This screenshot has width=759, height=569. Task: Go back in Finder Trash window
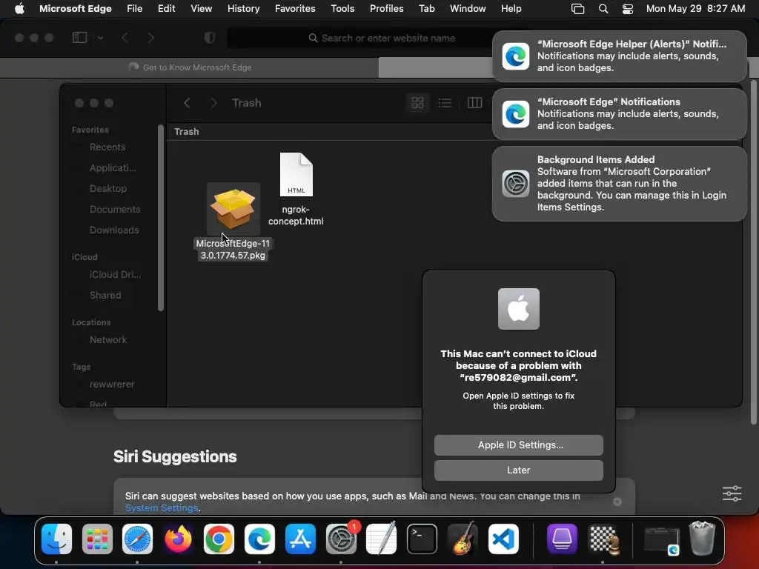click(x=187, y=102)
